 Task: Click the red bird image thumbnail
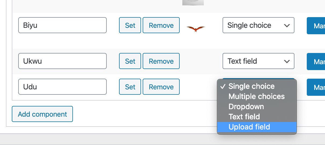(x=196, y=29)
